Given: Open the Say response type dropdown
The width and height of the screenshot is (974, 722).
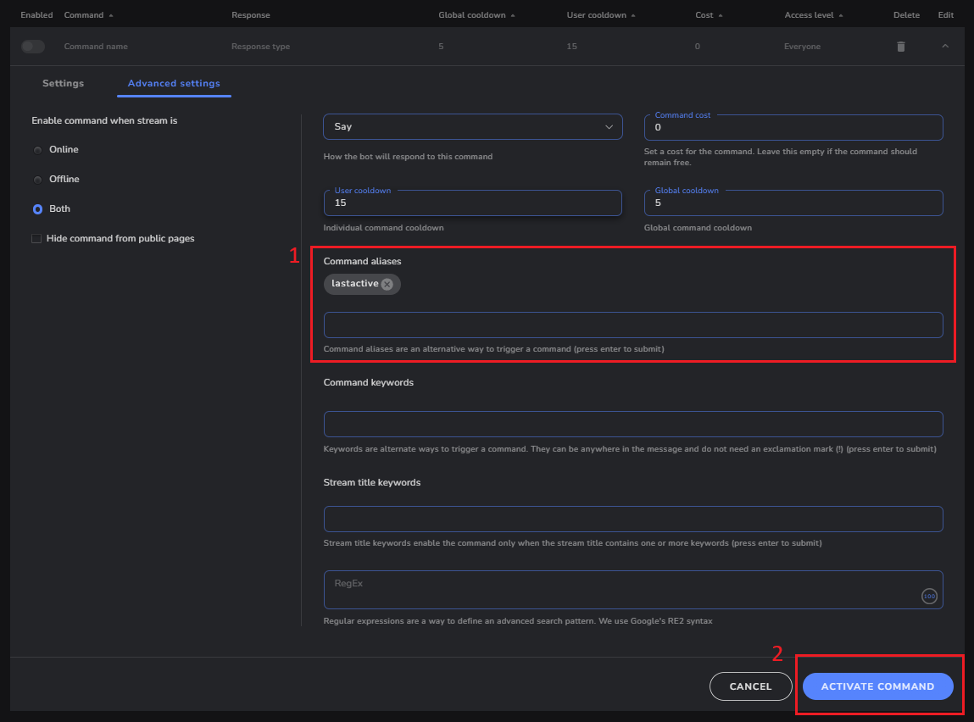Looking at the screenshot, I should (x=472, y=127).
